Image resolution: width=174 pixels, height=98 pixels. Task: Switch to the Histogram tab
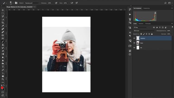coord(137,8)
